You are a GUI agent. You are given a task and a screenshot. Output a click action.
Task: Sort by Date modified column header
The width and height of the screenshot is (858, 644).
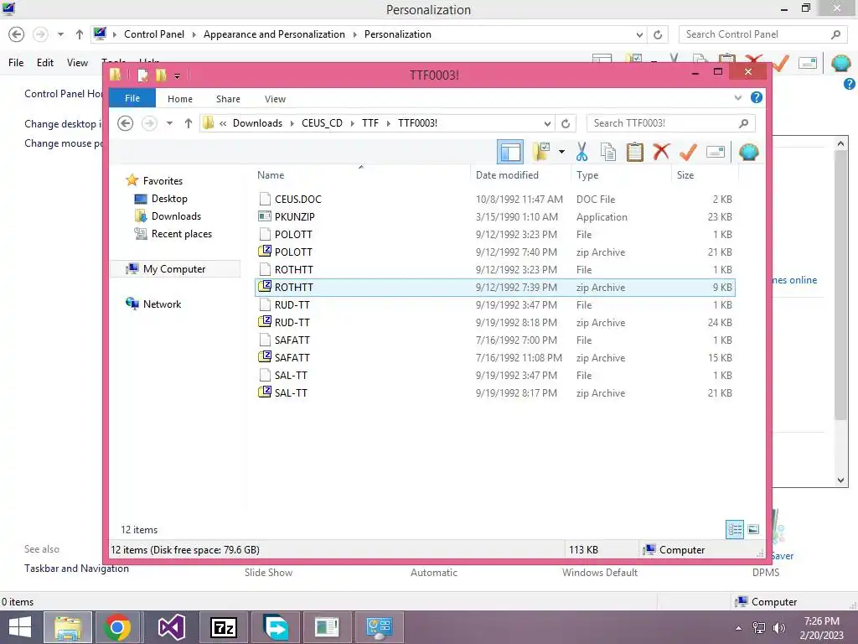[519, 175]
